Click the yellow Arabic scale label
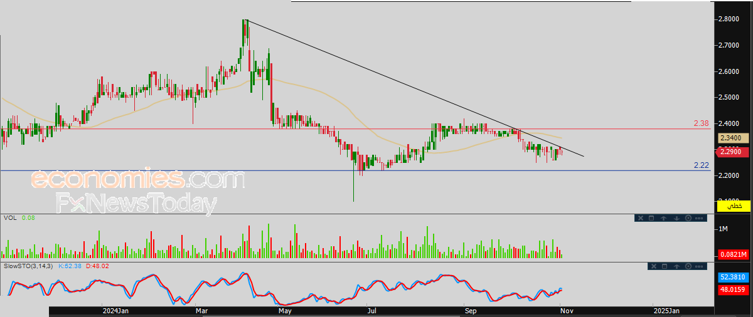This screenshot has height=317, width=753. (x=734, y=205)
